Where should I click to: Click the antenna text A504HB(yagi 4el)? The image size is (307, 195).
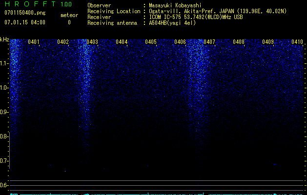coord(172,23)
